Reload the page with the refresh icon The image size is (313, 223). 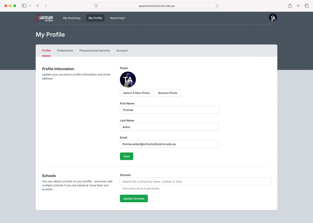[x=217, y=6]
